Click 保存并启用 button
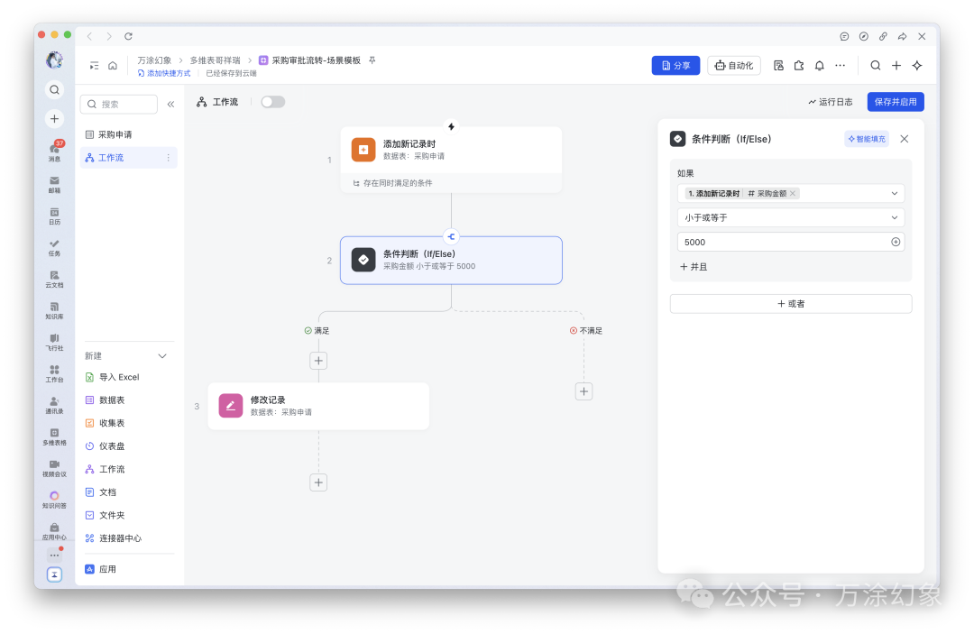This screenshot has height=634, width=974. 896,102
